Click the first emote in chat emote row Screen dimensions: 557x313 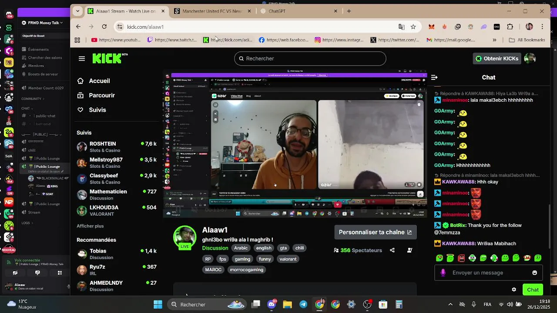(x=440, y=258)
